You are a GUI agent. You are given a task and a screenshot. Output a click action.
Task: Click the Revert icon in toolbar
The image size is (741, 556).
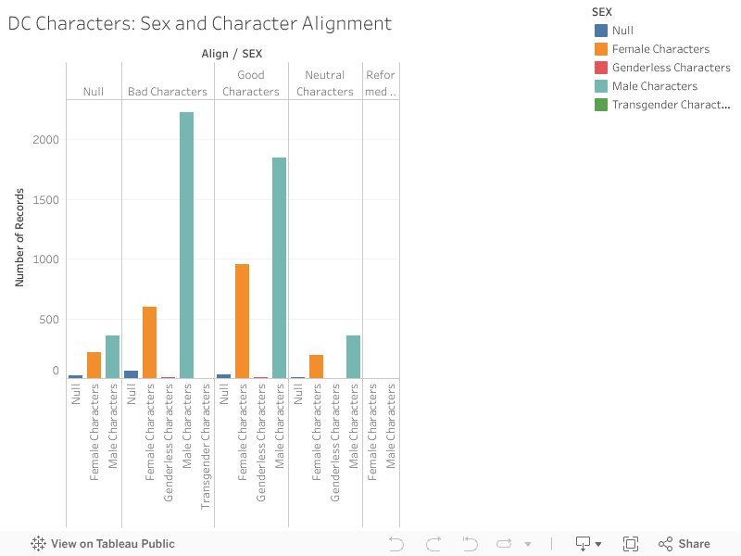pyautogui.click(x=470, y=544)
